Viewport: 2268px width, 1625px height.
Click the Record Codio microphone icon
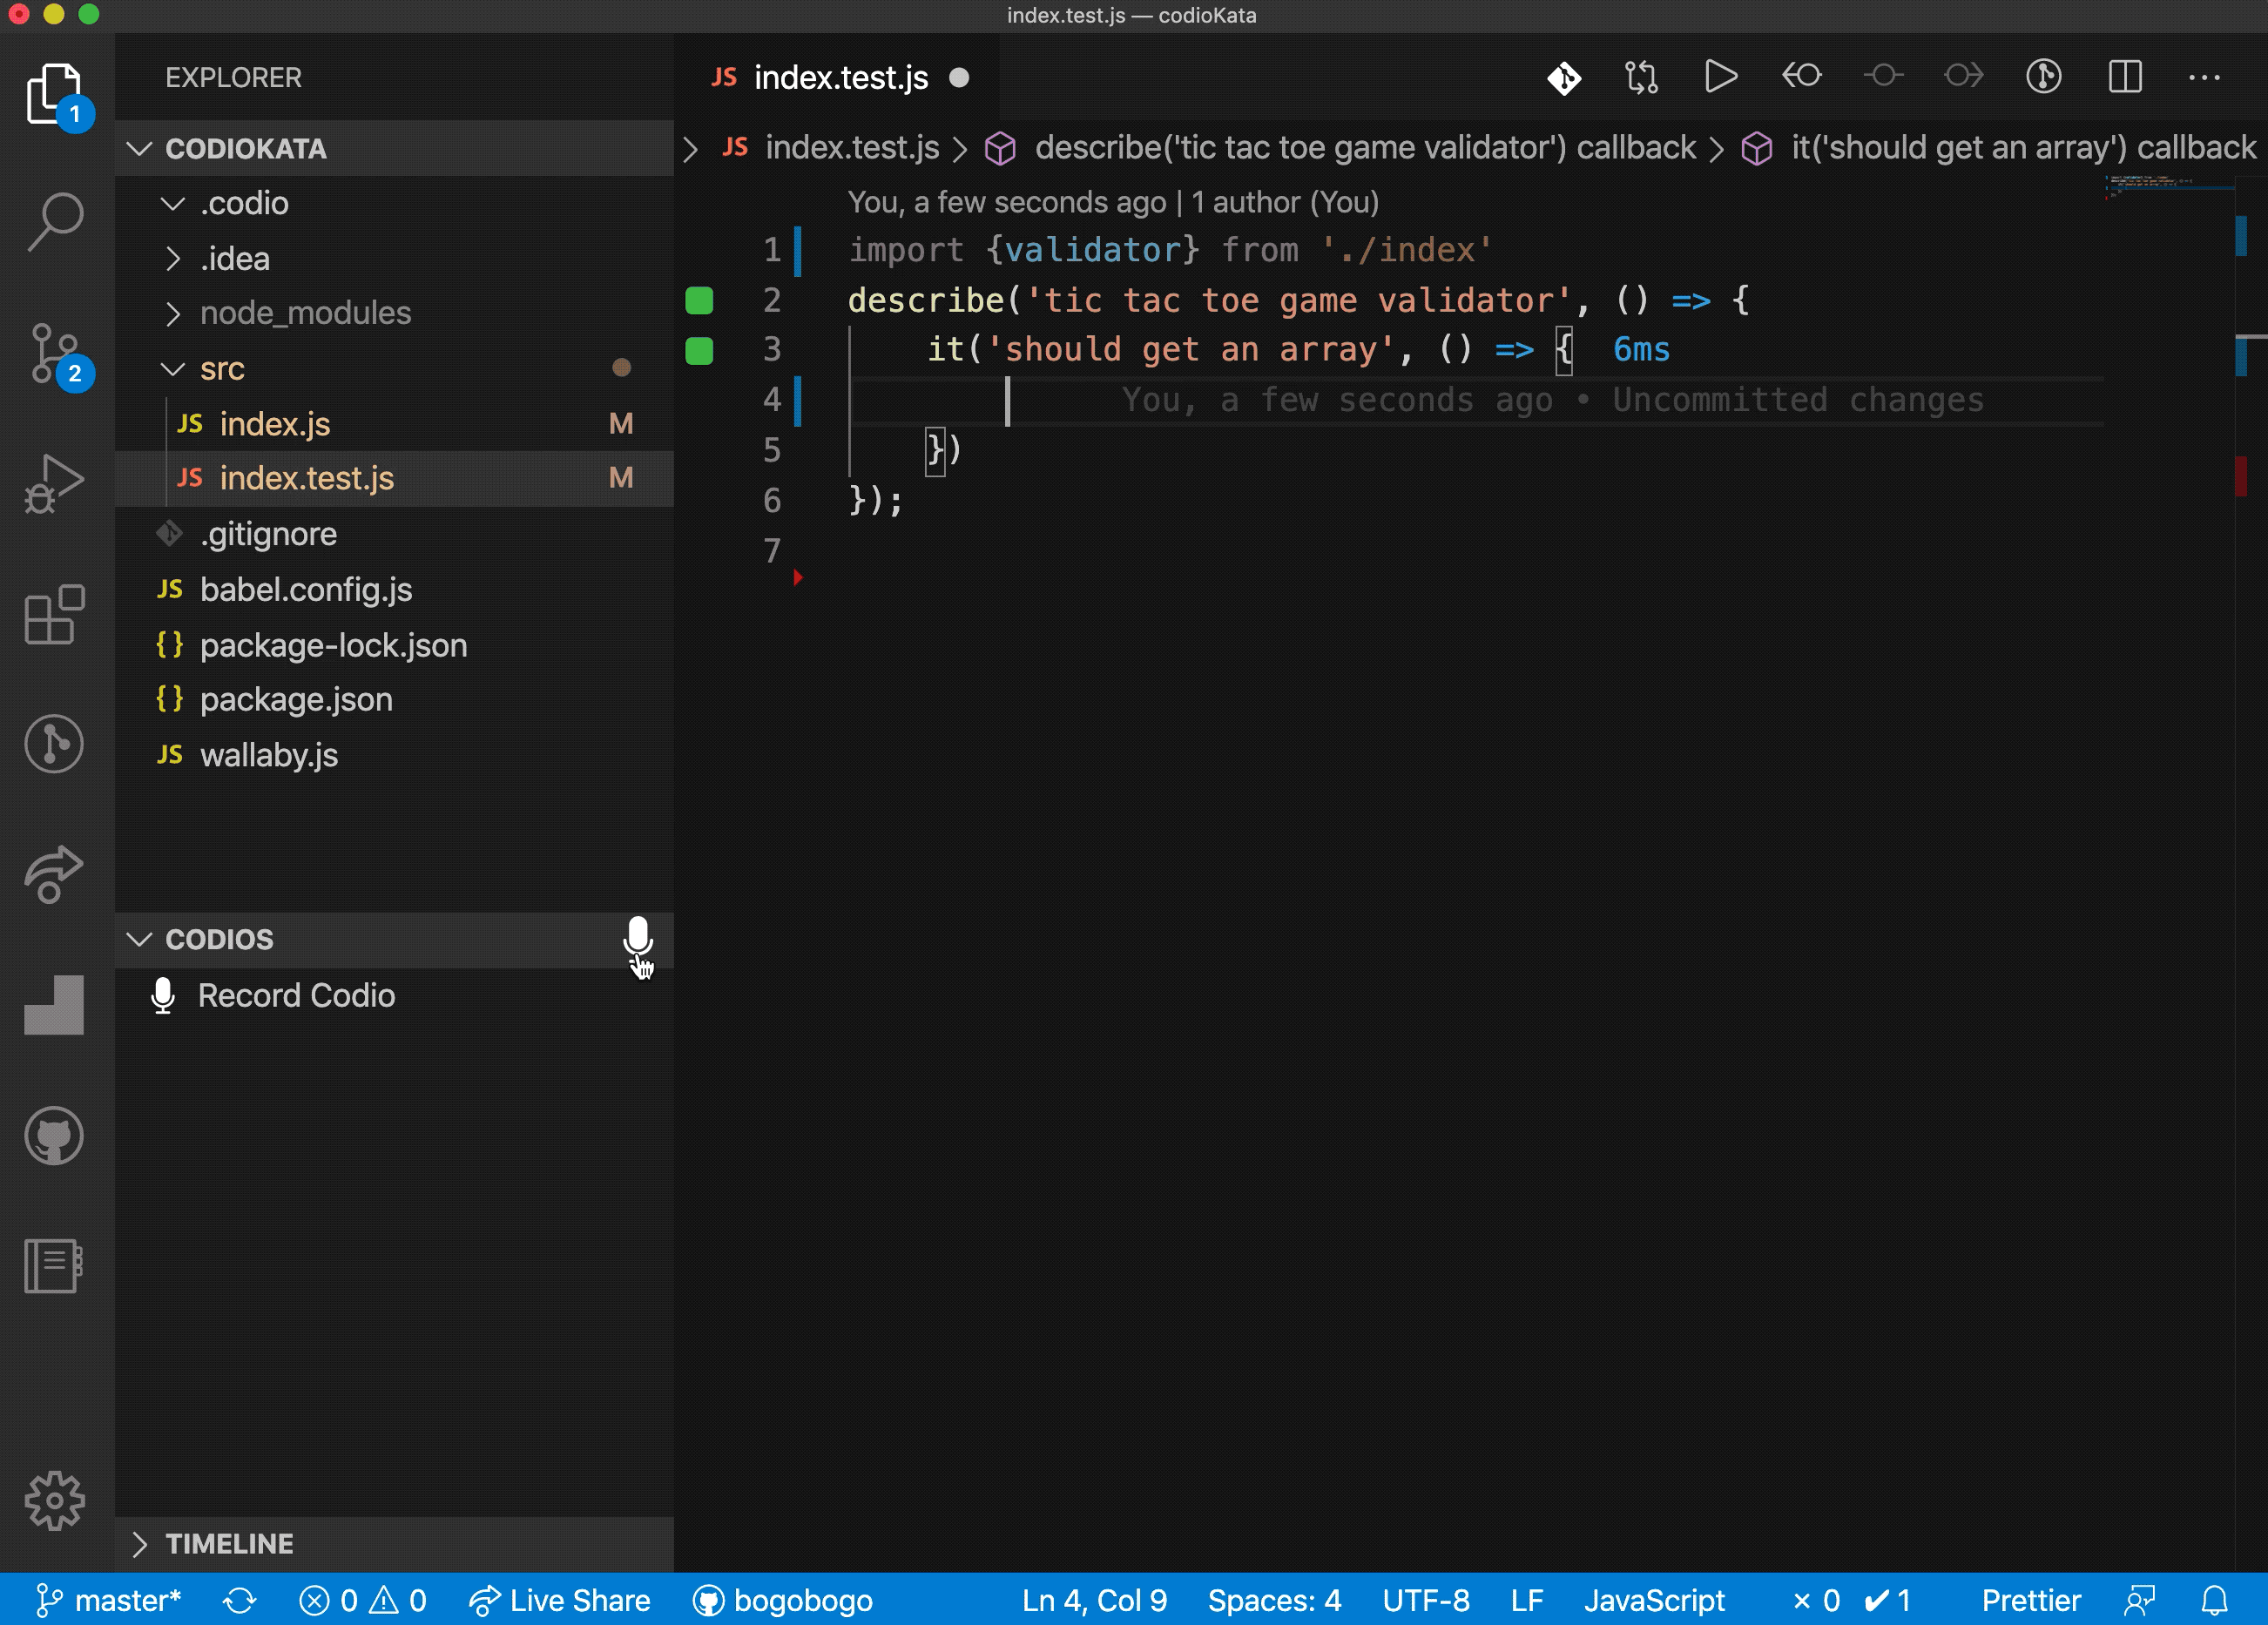(164, 994)
